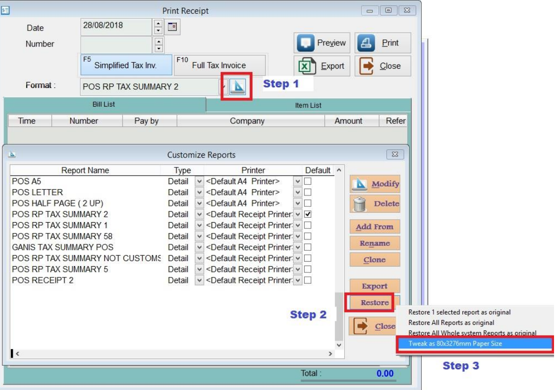The image size is (557, 390).
Task: Click the Delete trash bin icon
Action: pos(359,204)
